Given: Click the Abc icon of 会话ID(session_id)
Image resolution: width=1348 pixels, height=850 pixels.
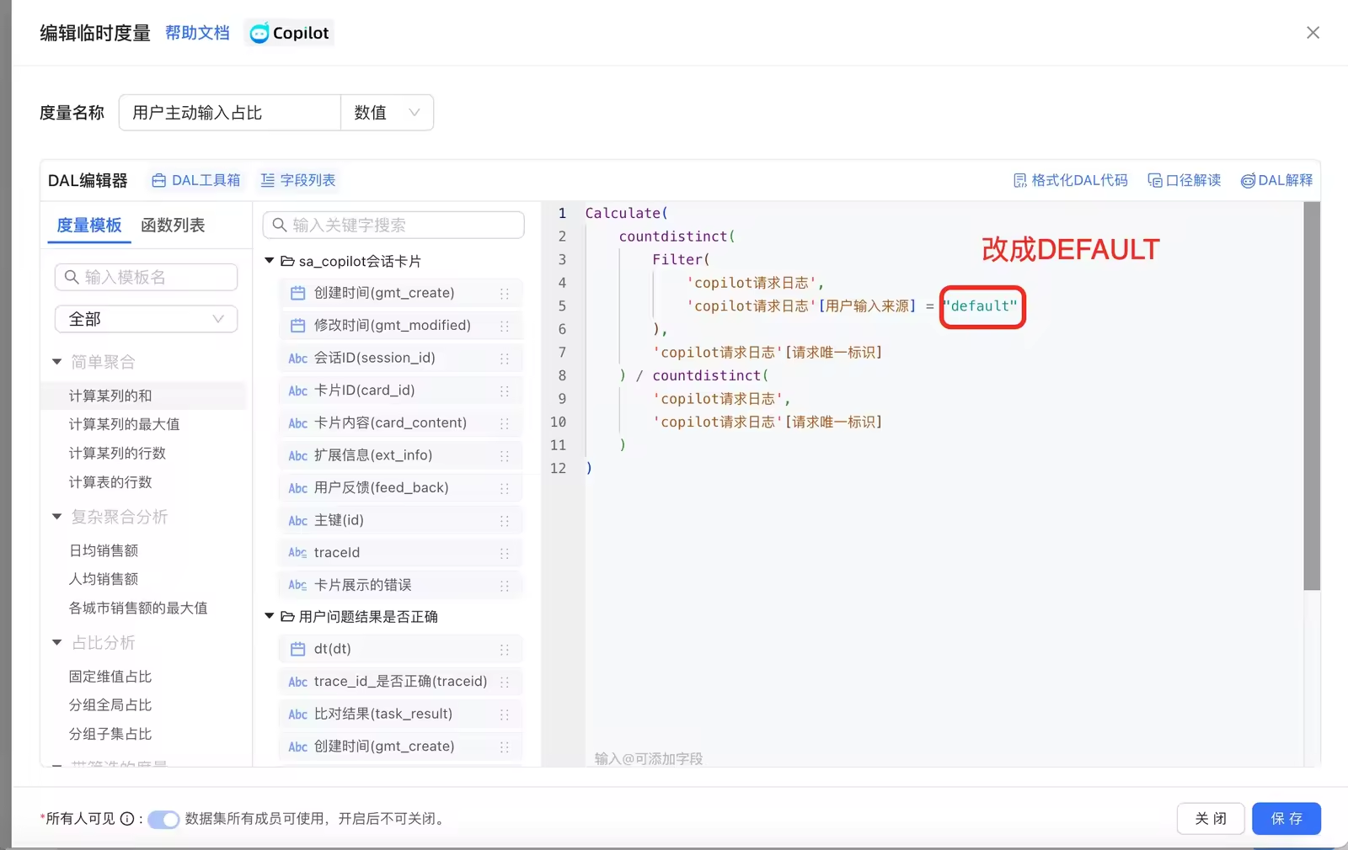Looking at the screenshot, I should pos(298,359).
